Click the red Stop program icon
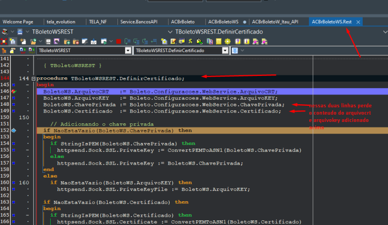 coord(118,41)
